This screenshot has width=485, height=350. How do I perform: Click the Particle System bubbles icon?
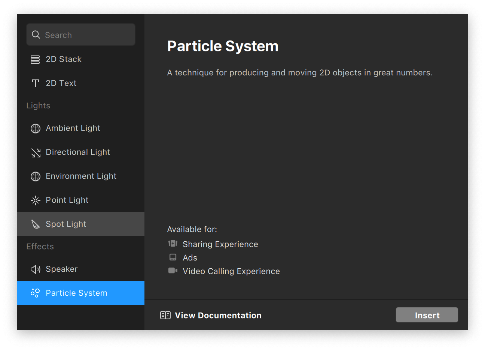tap(35, 293)
